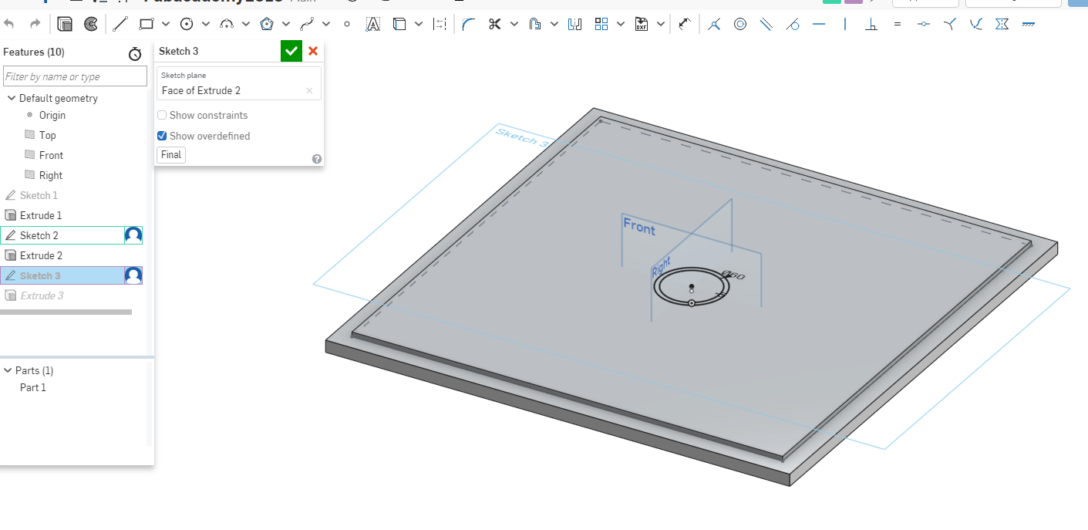Apply the Normal constraint
The width and height of the screenshot is (1088, 530).
950,24
